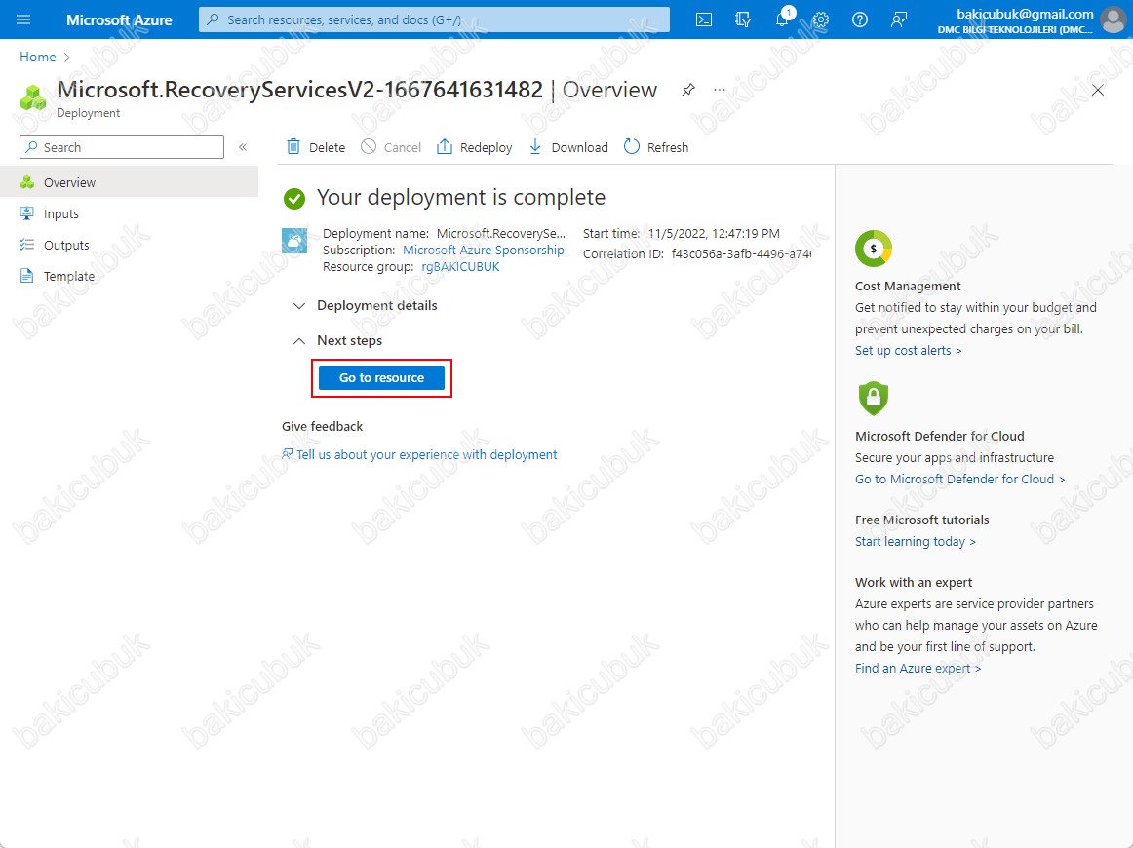The image size is (1133, 848).
Task: Click the bakicubuk@gmail.com account name
Action: (1026, 14)
